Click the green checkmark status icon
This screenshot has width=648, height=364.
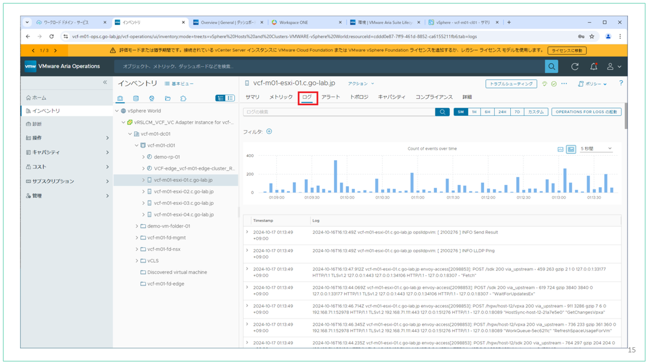pos(554,84)
